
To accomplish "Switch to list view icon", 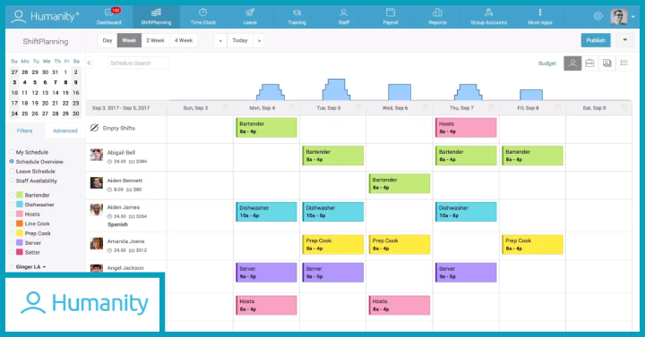I will point(624,63).
